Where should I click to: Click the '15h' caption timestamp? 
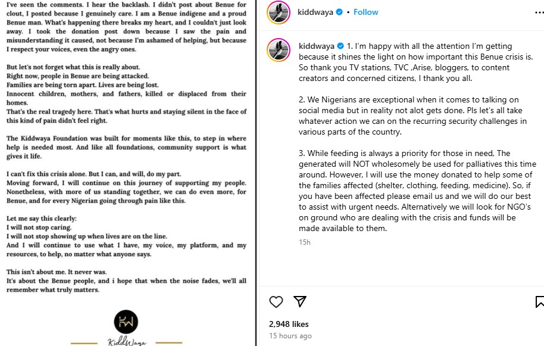[304, 242]
